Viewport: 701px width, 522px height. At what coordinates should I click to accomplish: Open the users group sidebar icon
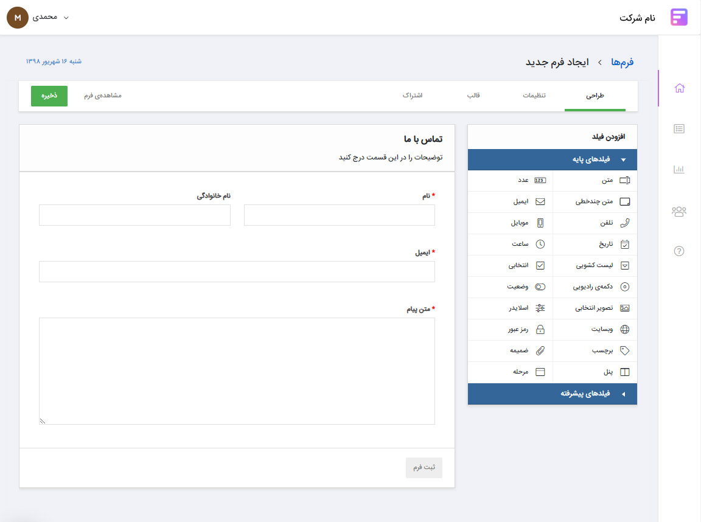pos(678,211)
